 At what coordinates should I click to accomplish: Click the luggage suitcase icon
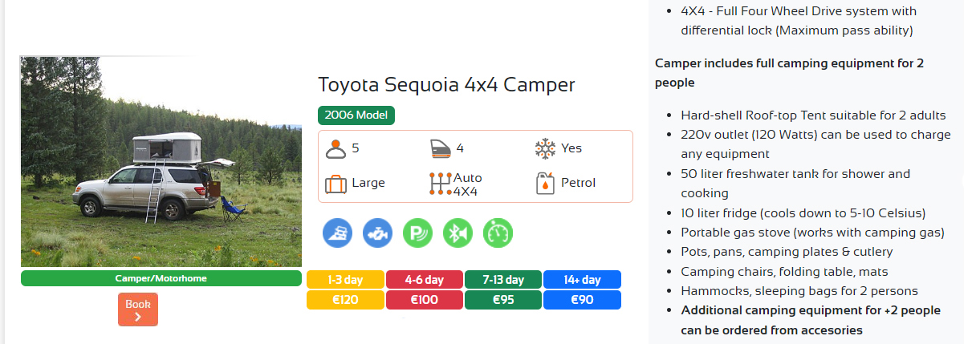click(x=335, y=184)
